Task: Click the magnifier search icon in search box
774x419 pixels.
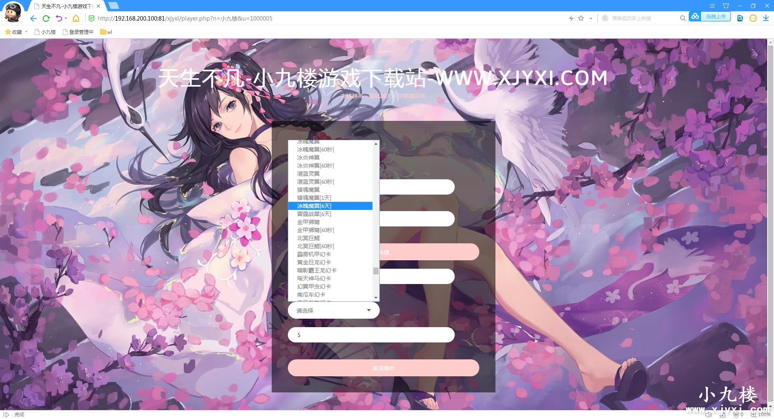Action: pyautogui.click(x=682, y=18)
